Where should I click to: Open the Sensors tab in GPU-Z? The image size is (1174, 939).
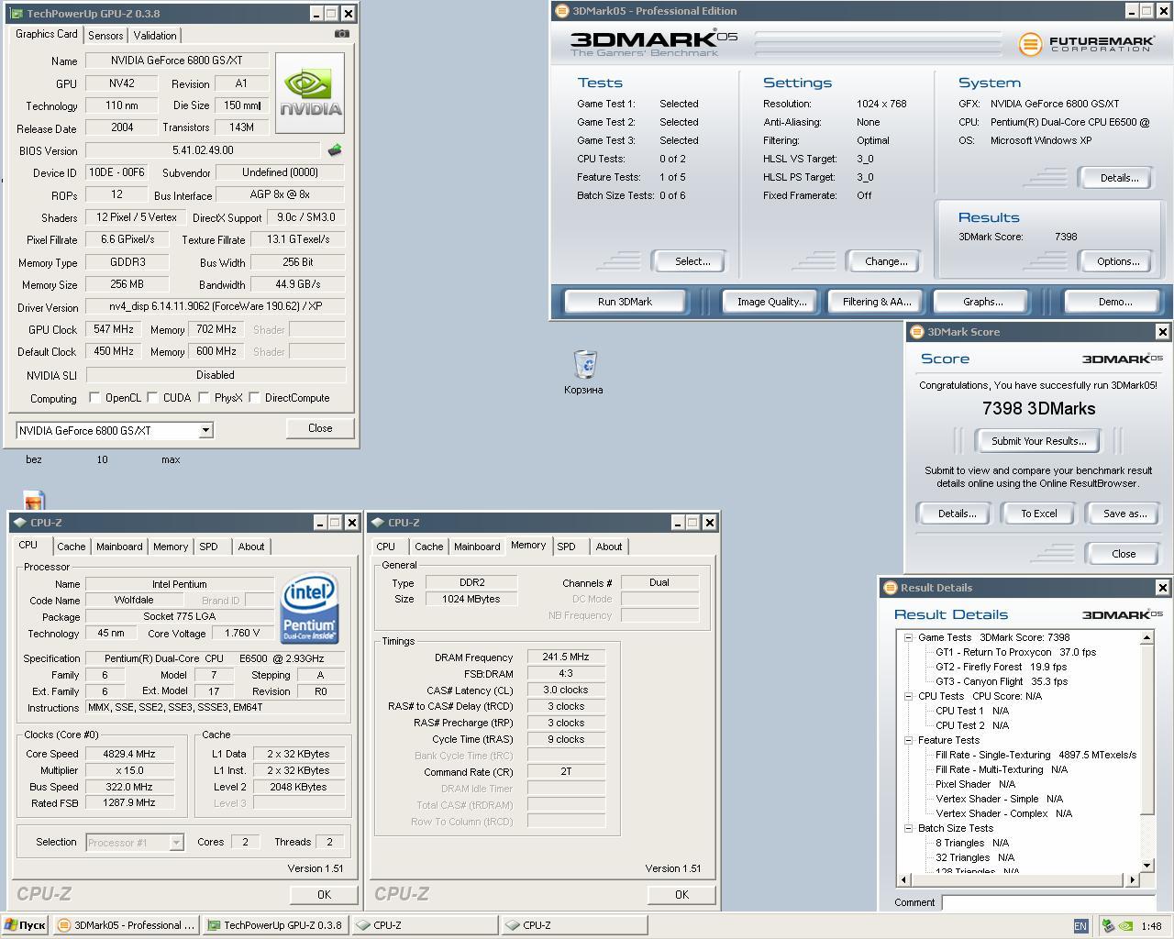105,36
